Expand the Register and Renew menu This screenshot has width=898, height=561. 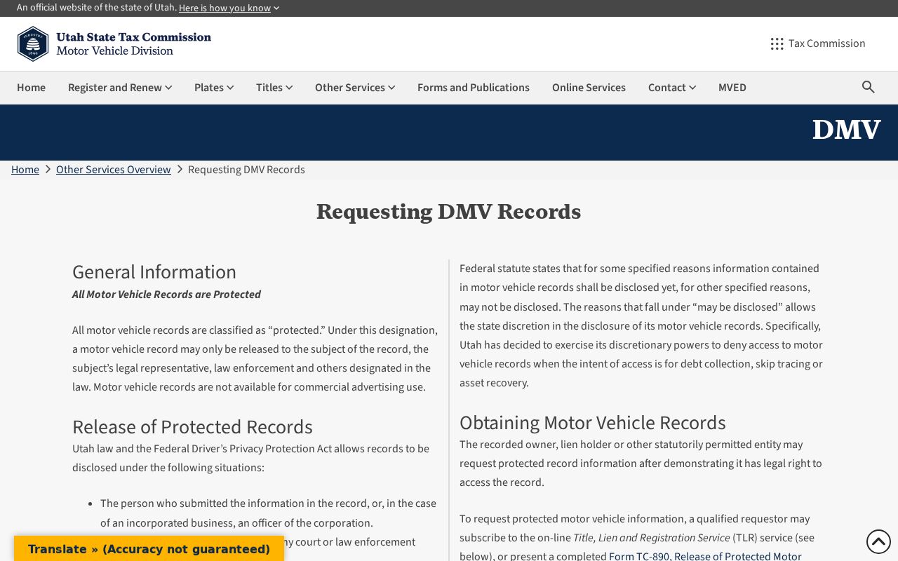coord(120,88)
